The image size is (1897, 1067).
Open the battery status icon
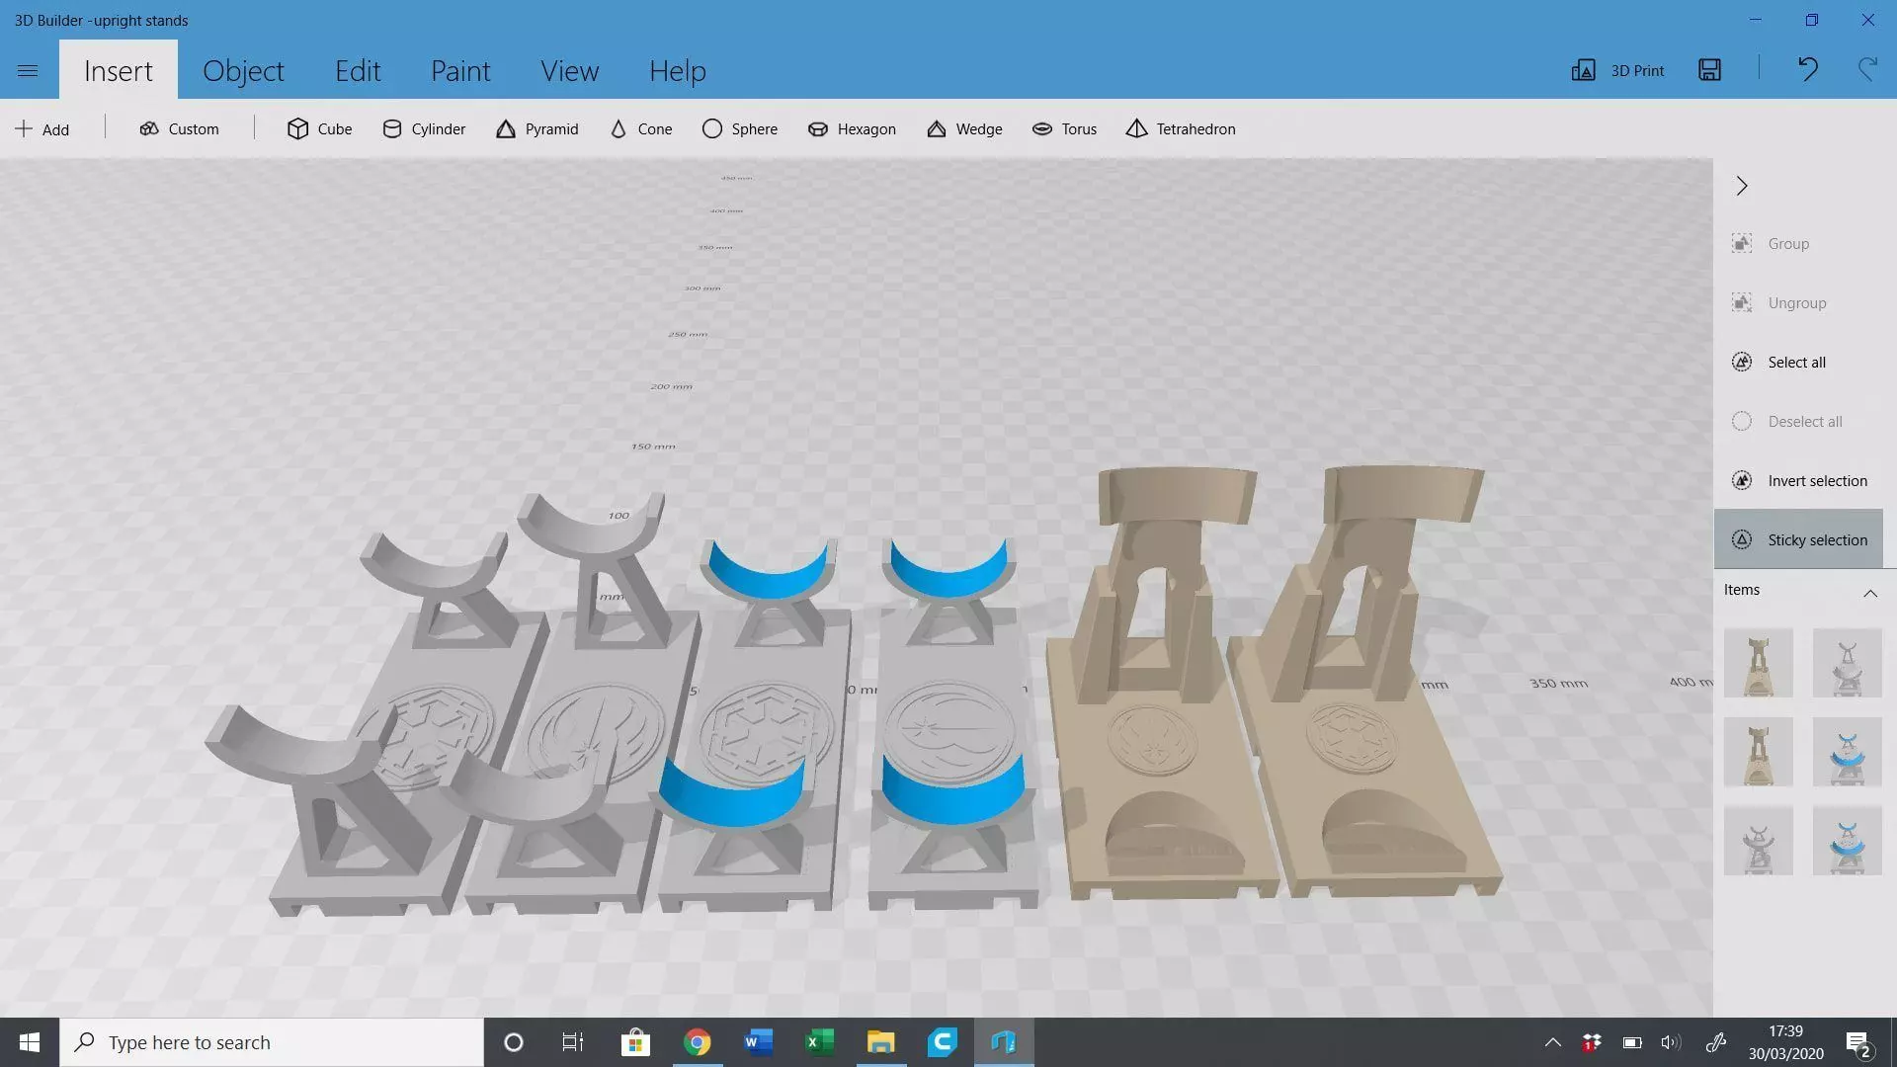1632,1042
